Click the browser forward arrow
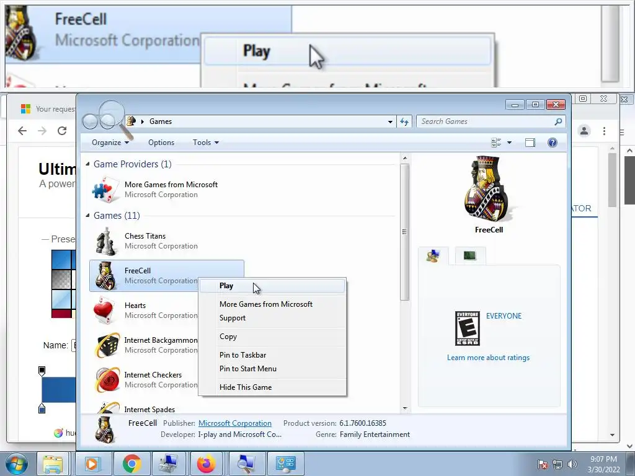Viewport: 635px width, 476px height. point(42,131)
